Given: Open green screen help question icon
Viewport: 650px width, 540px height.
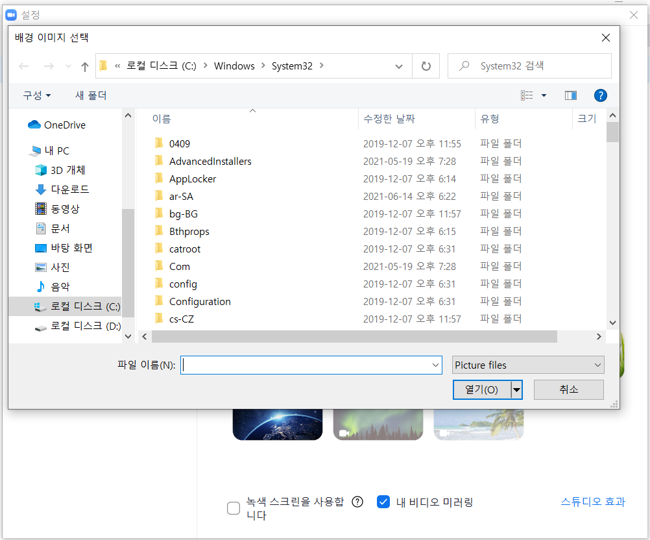Looking at the screenshot, I should (357, 502).
